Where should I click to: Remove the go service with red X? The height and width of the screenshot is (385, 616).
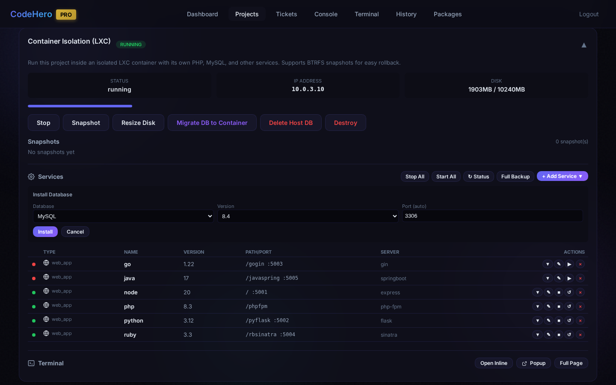[580, 264]
